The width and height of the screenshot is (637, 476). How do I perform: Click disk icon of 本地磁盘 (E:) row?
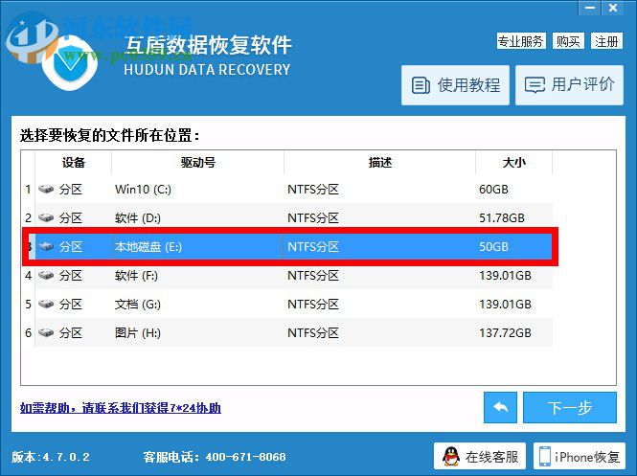coord(46,246)
